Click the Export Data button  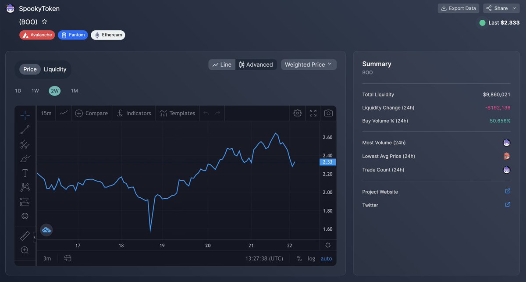458,8
